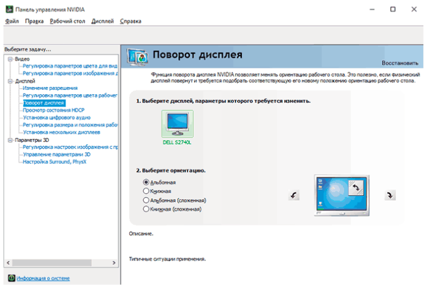Open the Правка menu
Screen dimensions: 425x285
coord(34,21)
